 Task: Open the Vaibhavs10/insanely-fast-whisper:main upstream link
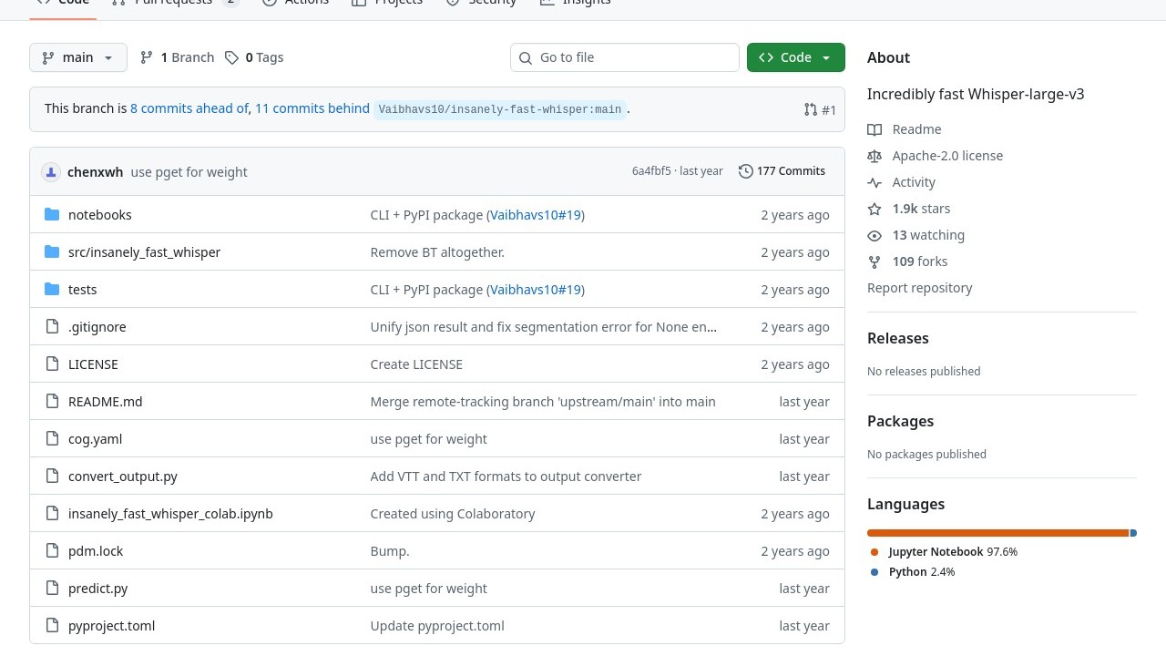tap(499, 109)
